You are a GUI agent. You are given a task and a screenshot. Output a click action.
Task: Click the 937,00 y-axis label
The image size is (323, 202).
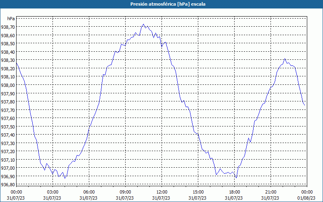[8, 168]
